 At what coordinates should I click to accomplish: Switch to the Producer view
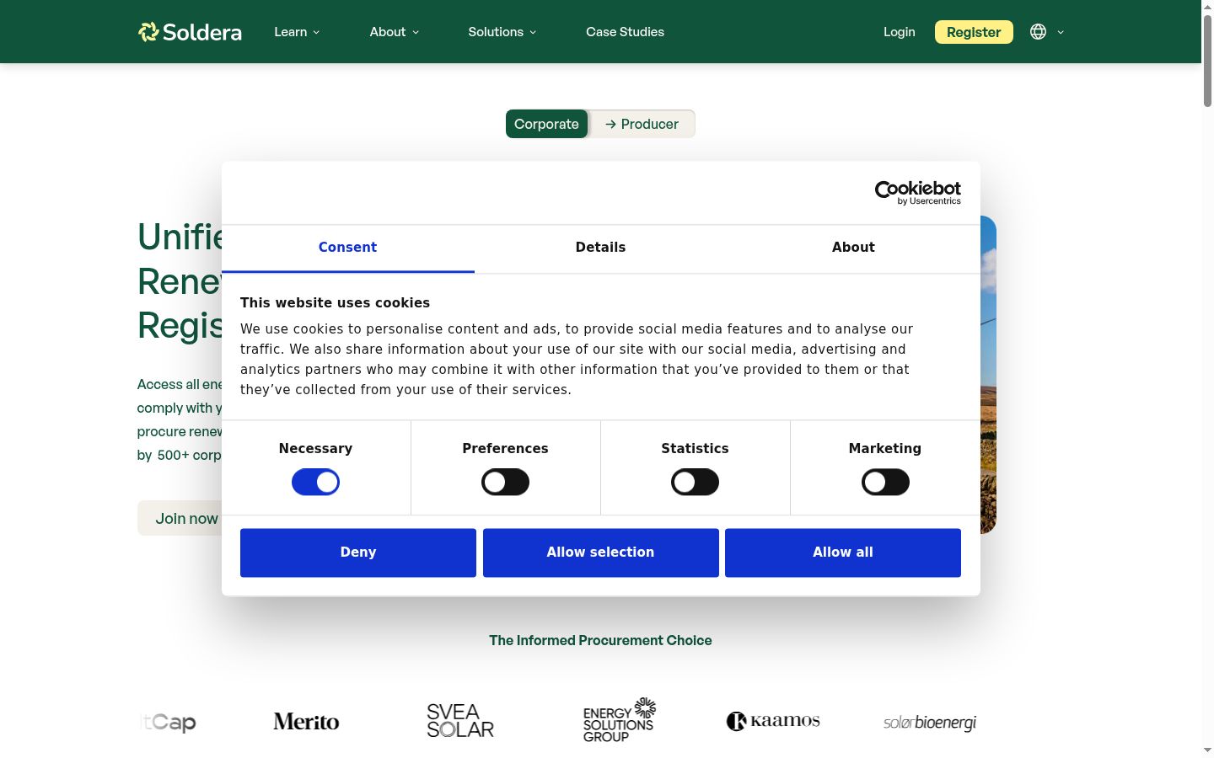(642, 124)
